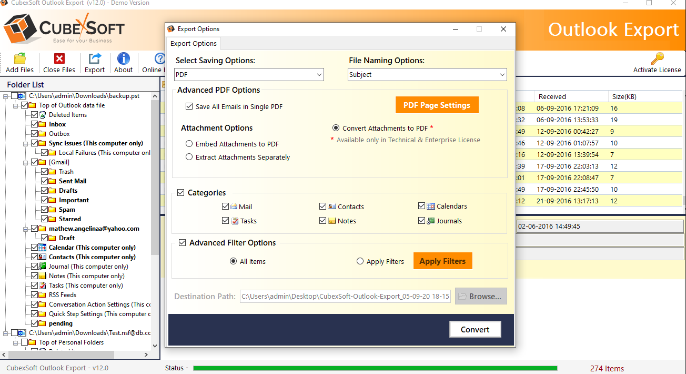Collapse the Test.nsf tree node

pyautogui.click(x=6, y=333)
